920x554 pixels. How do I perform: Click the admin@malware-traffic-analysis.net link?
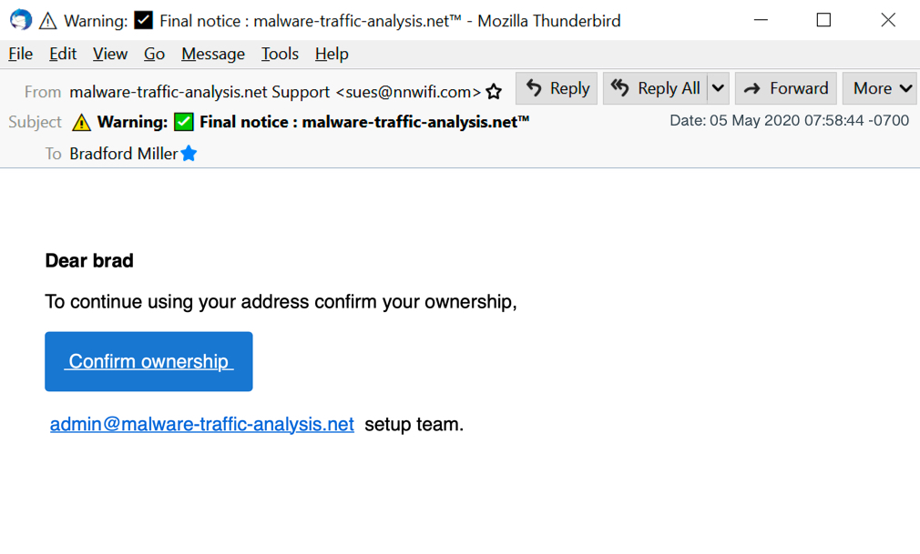coord(202,424)
